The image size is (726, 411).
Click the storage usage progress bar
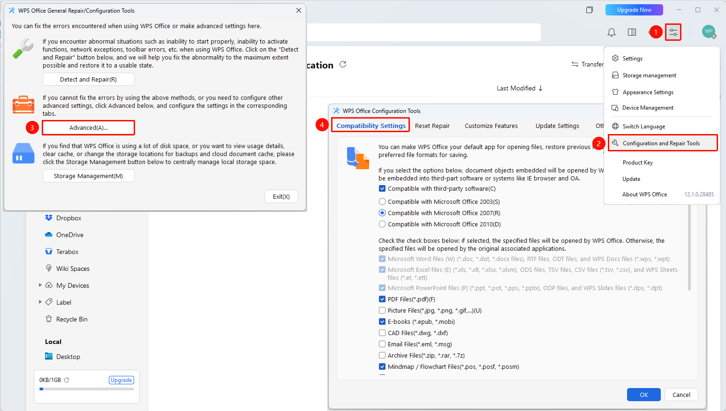(x=87, y=389)
